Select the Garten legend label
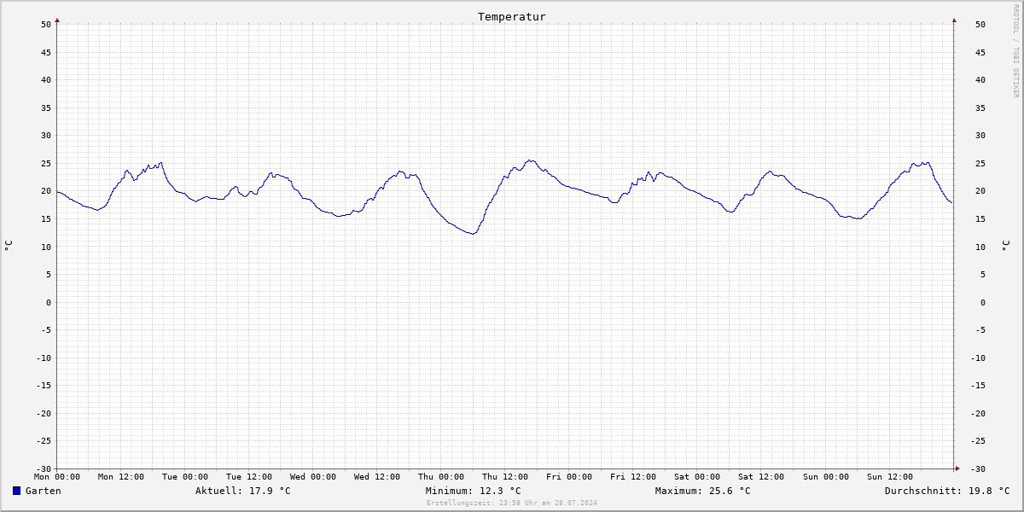Viewport: 1024px width, 512px height. [44, 491]
